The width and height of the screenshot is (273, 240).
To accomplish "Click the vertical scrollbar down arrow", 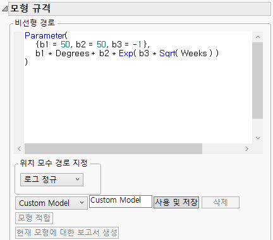I will tap(258, 138).
